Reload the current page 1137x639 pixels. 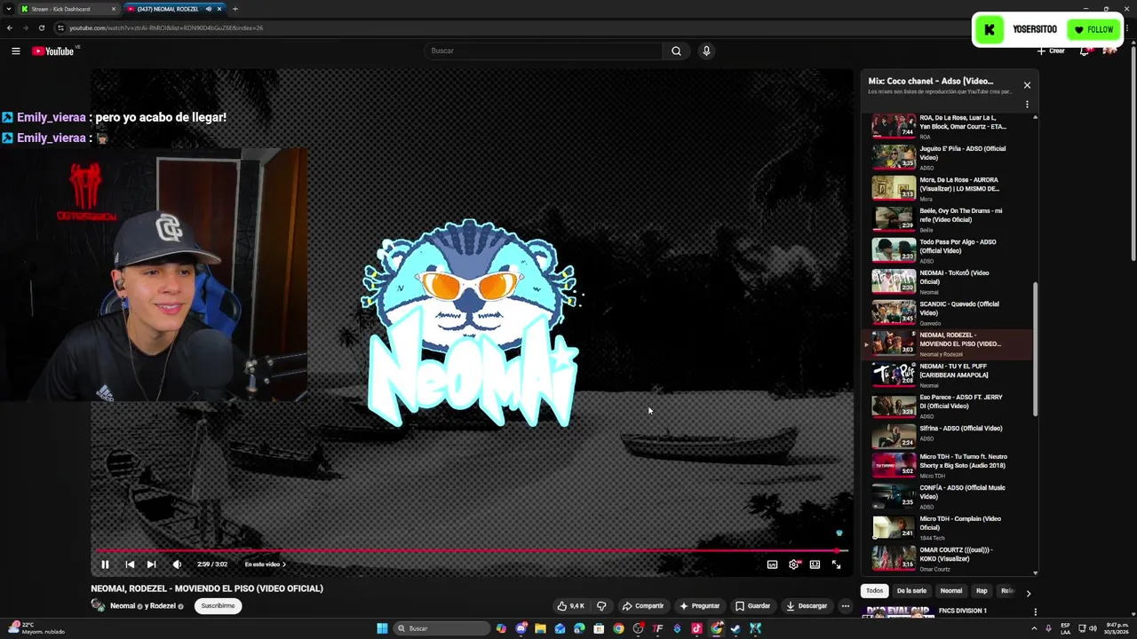pyautogui.click(x=41, y=28)
